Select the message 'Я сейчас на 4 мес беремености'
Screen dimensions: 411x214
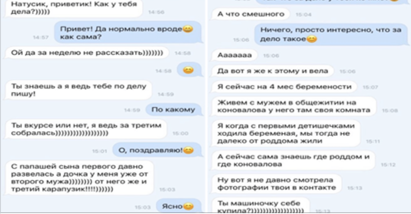click(284, 87)
